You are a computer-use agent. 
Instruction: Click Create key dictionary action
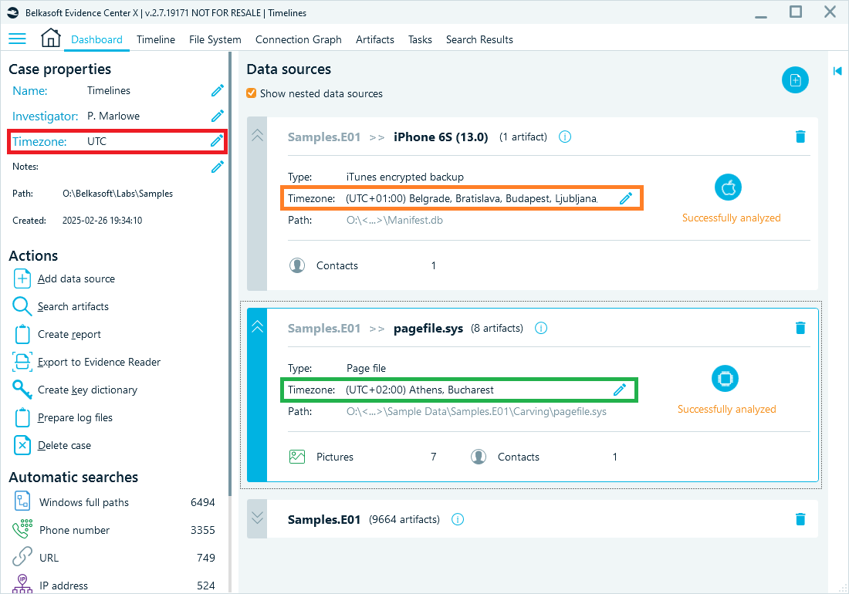pyautogui.click(x=75, y=390)
